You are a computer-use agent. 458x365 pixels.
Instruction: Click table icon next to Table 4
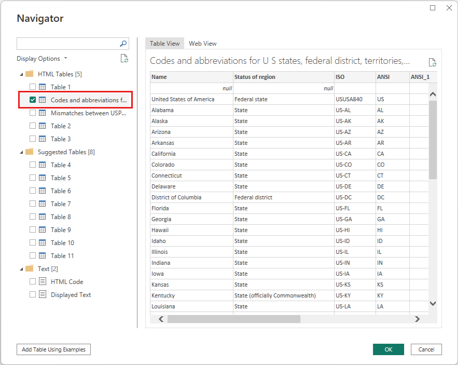tap(43, 165)
